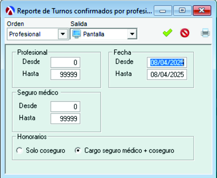Image resolution: width=217 pixels, height=178 pixels.
Task: Click the Orden label
Action: point(16,24)
